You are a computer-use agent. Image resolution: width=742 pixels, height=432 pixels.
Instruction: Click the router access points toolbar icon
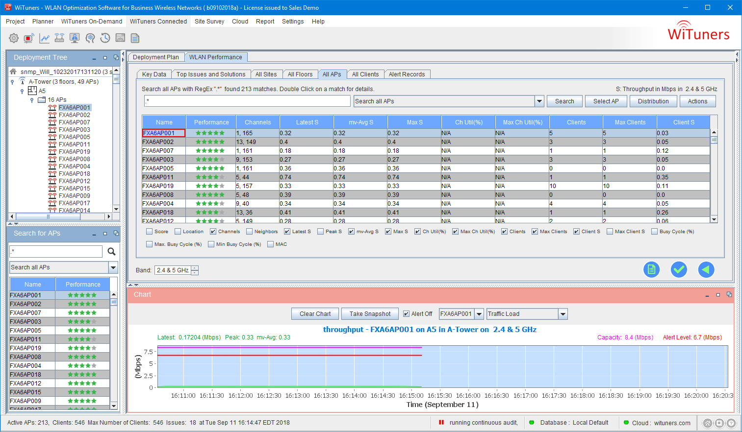(59, 38)
